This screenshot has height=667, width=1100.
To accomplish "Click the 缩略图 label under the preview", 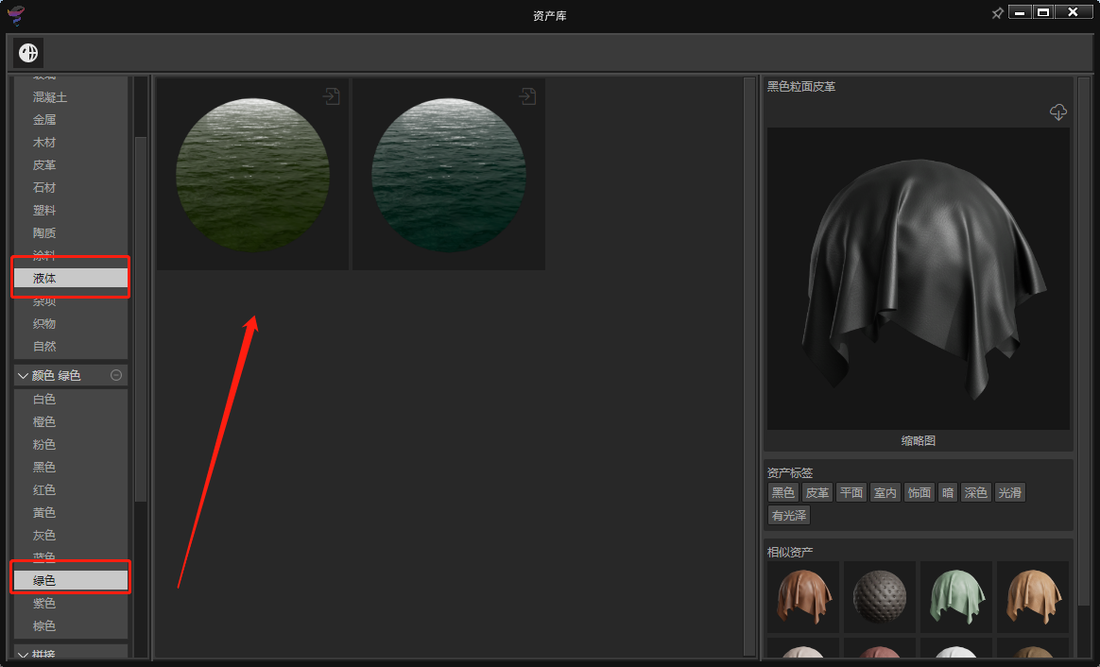I will point(919,440).
